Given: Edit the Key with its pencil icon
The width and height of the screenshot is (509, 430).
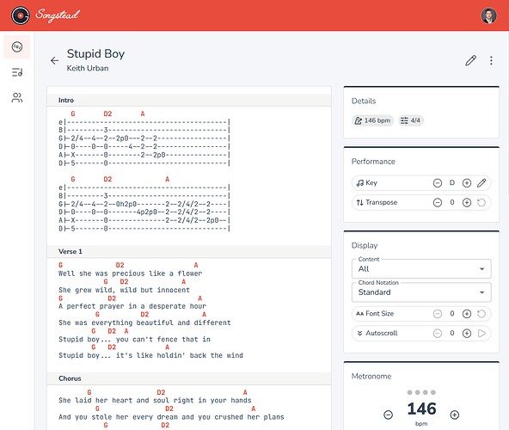Looking at the screenshot, I should tap(481, 183).
